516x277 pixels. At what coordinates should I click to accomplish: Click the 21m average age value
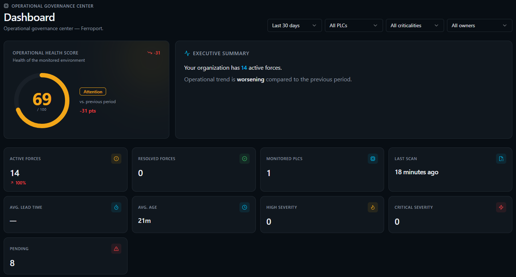pyautogui.click(x=144, y=221)
